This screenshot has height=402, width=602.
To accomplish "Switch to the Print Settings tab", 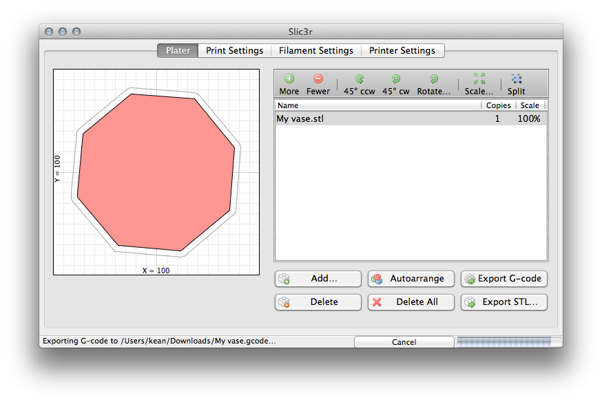I will click(234, 50).
